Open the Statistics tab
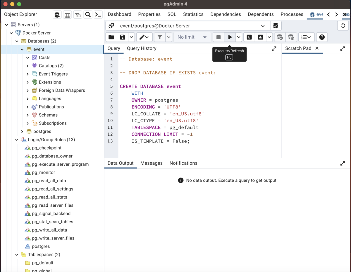Image resolution: width=351 pixels, height=272 pixels. [193, 14]
